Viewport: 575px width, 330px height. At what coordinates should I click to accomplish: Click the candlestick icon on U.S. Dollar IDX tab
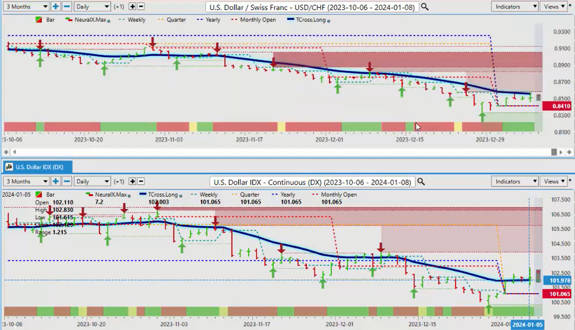click(x=9, y=167)
